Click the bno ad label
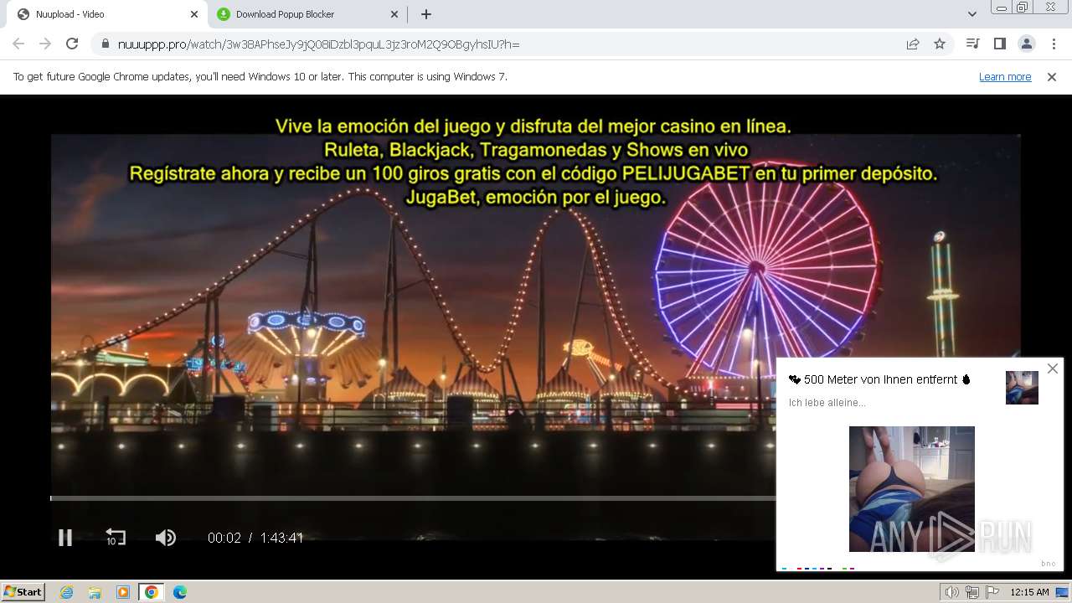Screen dimensions: 1072x603 (1049, 564)
